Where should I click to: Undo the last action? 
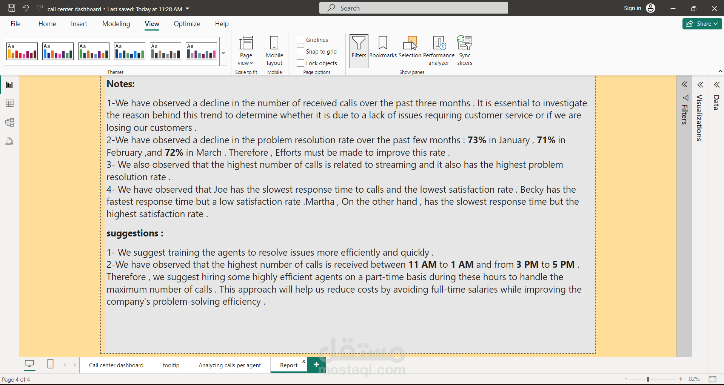pyautogui.click(x=25, y=8)
